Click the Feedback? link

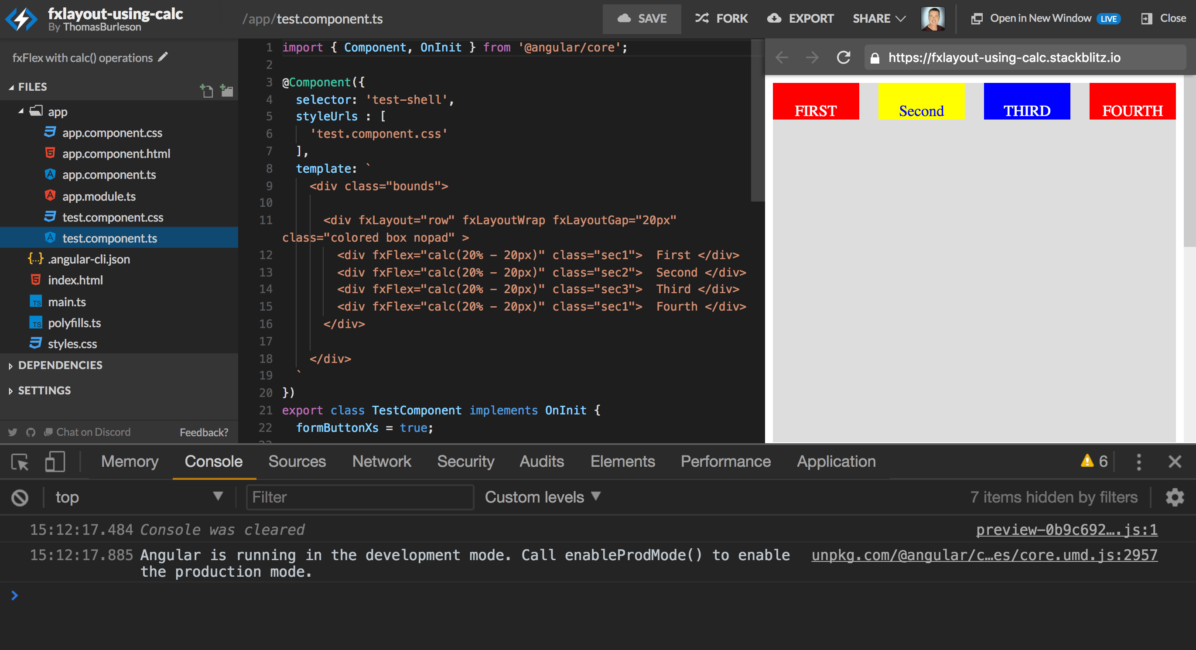(x=204, y=432)
